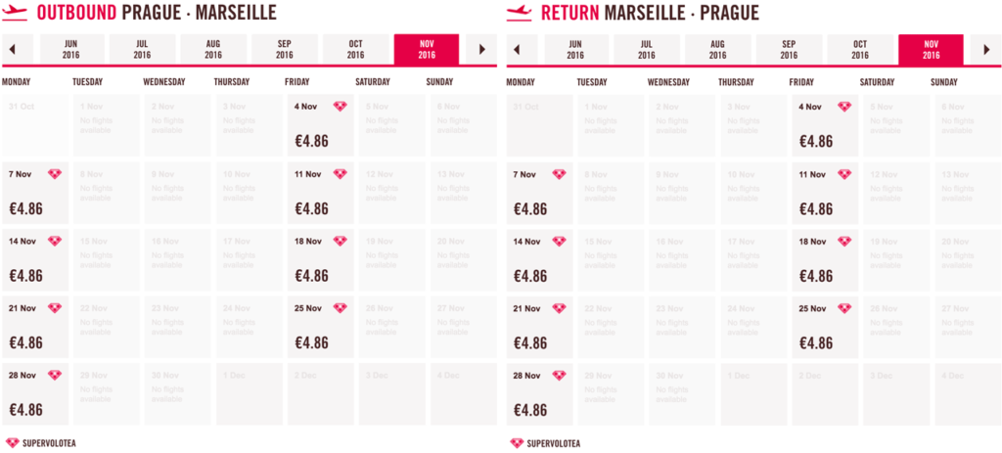Click the Supervolotea legend diamond under return calendar

pyautogui.click(x=517, y=443)
